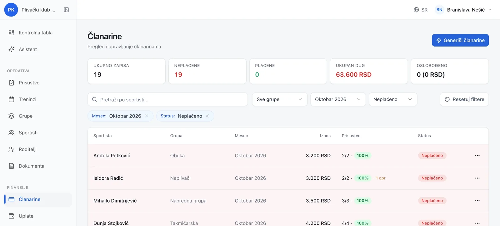Click the Asistent sparkle icon
The image size is (500, 226).
coord(12,49)
